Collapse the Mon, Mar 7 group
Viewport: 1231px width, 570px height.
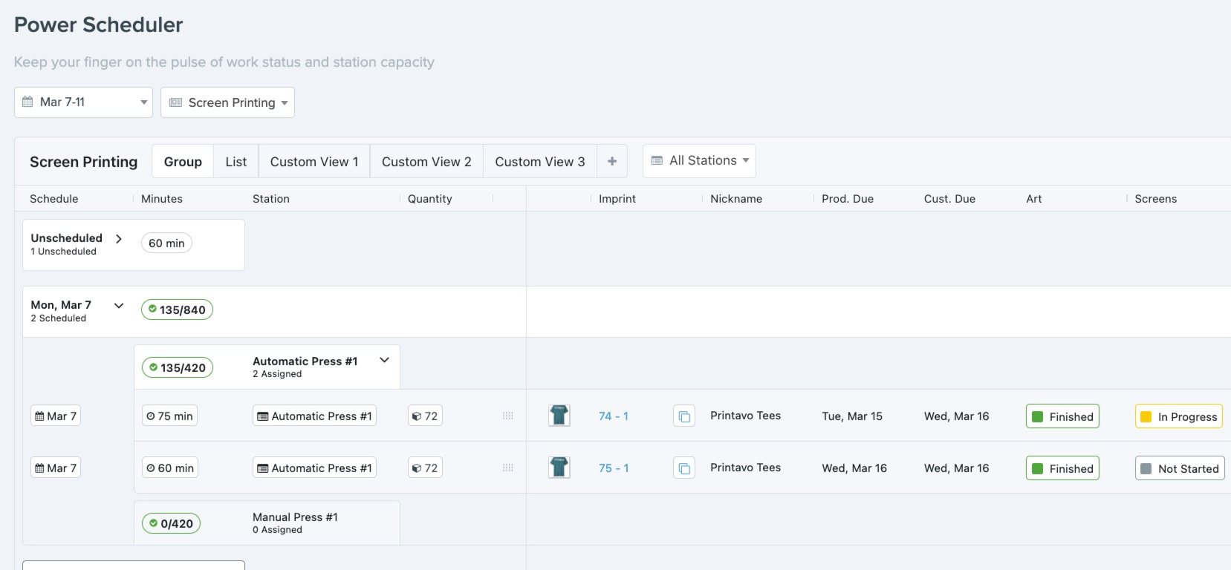118,306
